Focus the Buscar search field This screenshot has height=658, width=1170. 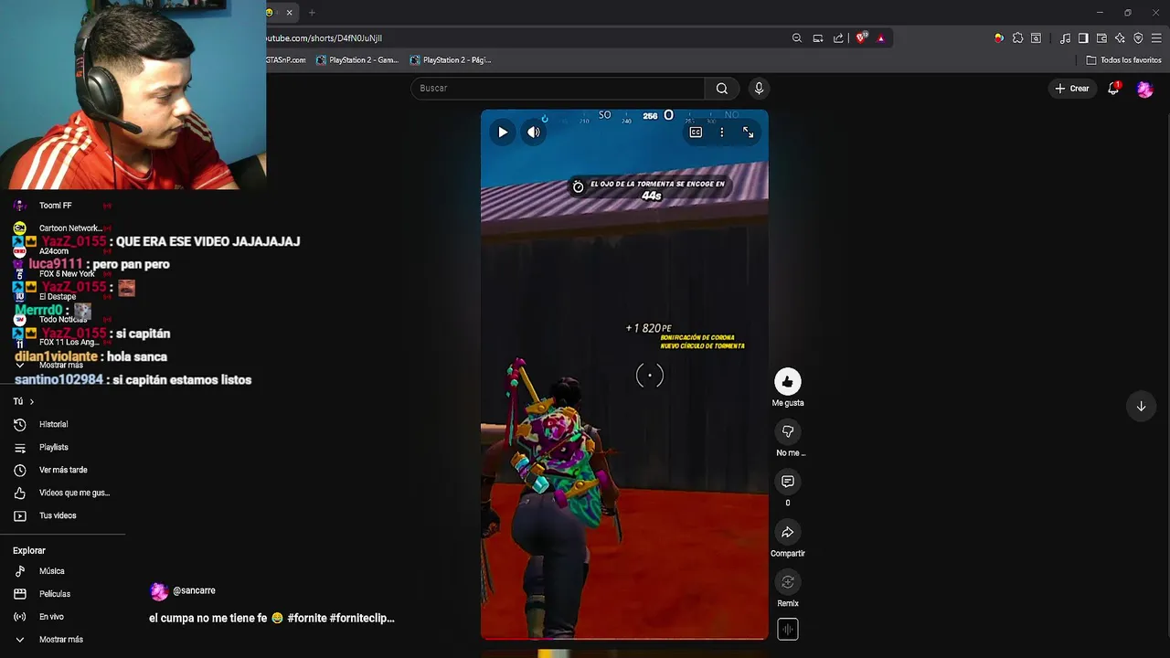point(558,89)
